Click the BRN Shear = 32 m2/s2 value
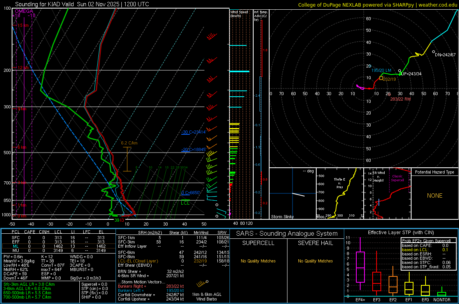This screenshot has height=304, width=459. click(x=151, y=271)
